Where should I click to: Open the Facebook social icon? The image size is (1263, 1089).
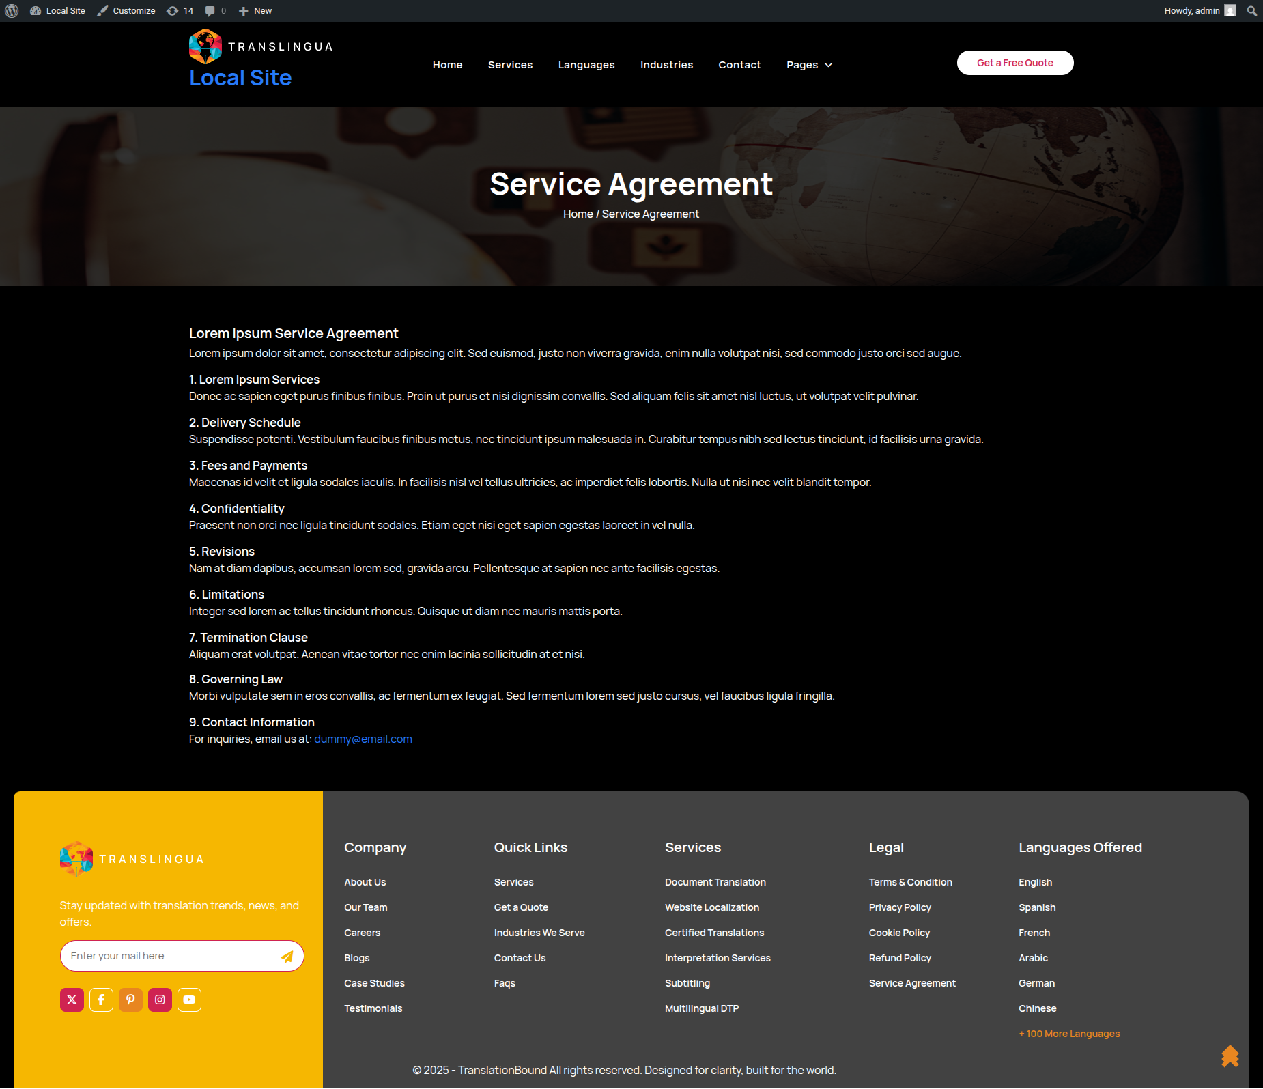point(101,1000)
